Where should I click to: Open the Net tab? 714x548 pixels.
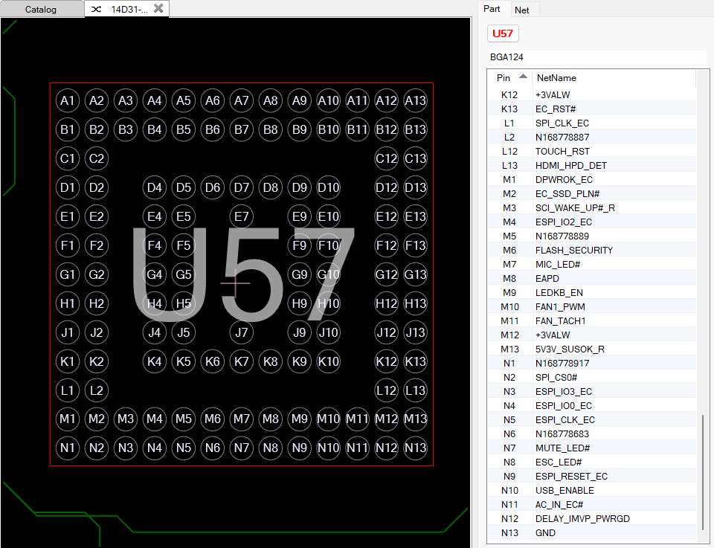(522, 10)
